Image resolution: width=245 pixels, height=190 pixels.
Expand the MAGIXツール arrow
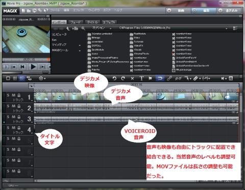tap(80, 51)
